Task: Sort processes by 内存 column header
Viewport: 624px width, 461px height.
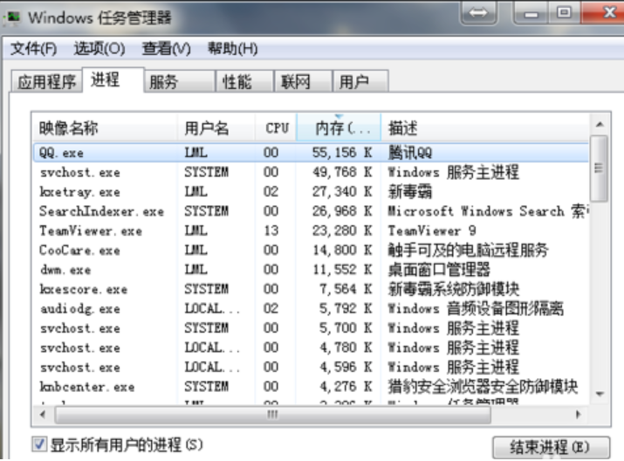Action: click(x=339, y=128)
